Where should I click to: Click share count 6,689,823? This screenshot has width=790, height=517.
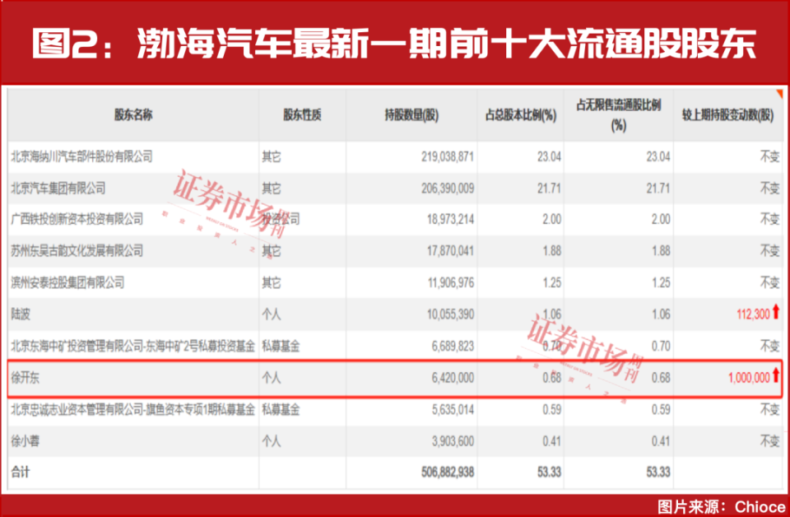(453, 346)
